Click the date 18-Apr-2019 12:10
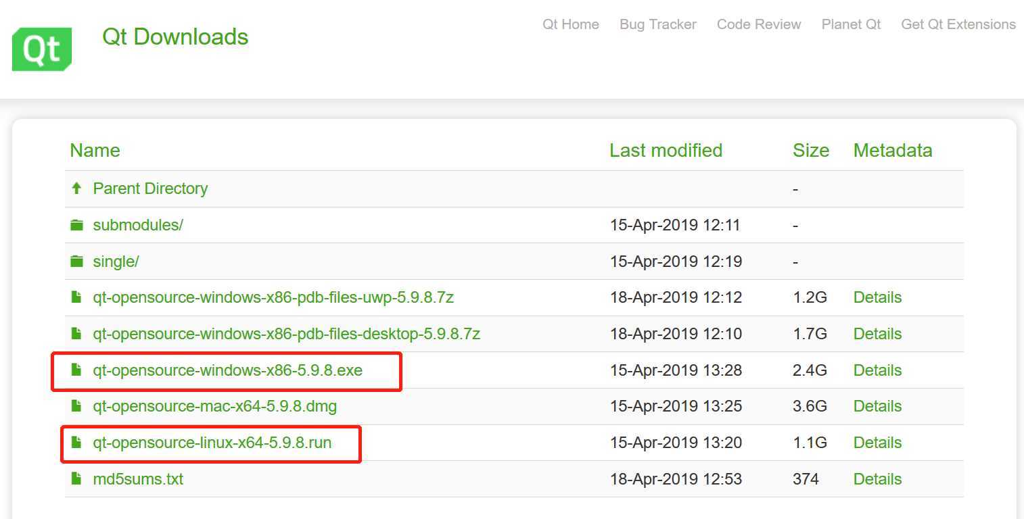Image resolution: width=1024 pixels, height=519 pixels. tap(676, 334)
